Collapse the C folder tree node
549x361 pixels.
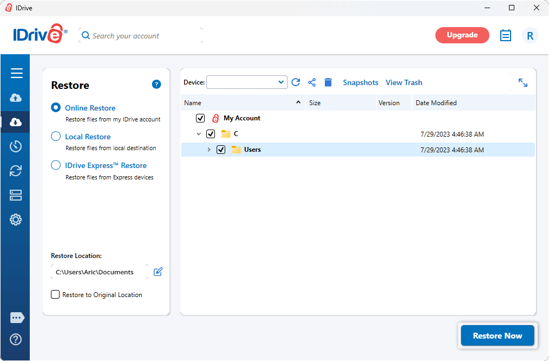pyautogui.click(x=199, y=134)
